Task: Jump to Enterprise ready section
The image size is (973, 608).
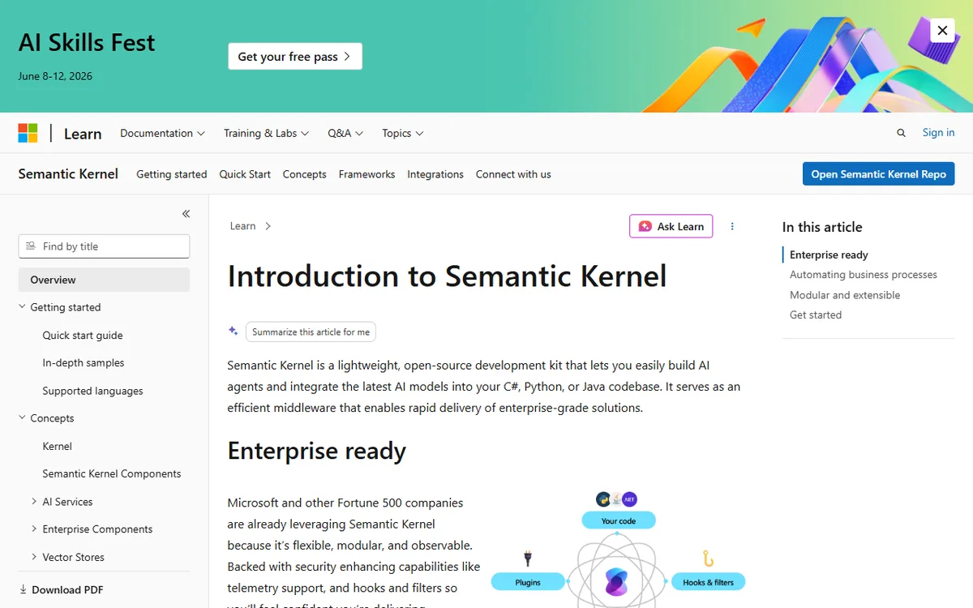Action: coord(829,255)
